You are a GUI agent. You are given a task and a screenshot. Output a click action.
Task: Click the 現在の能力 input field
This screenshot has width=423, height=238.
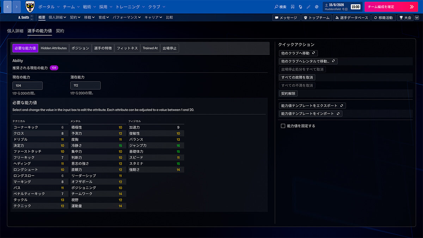coord(27,86)
